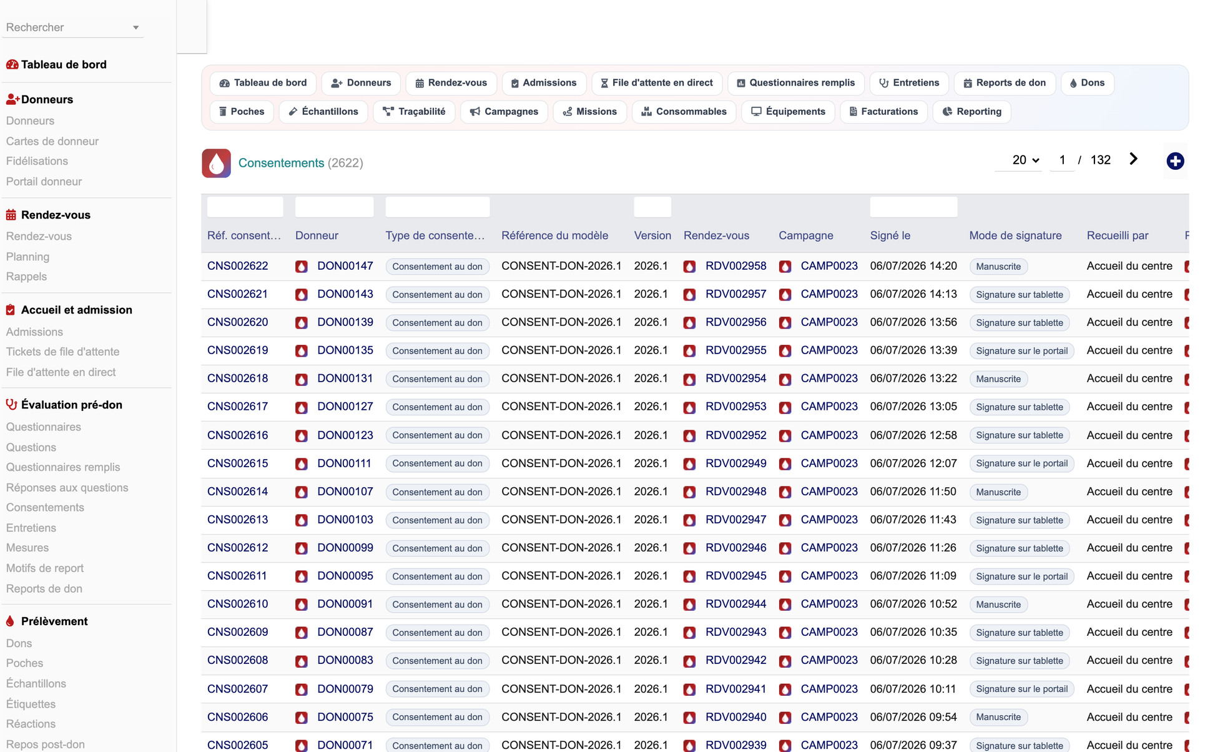Image resolution: width=1215 pixels, height=752 pixels.
Task: Click donor icon beside DON00147
Action: pyautogui.click(x=302, y=267)
